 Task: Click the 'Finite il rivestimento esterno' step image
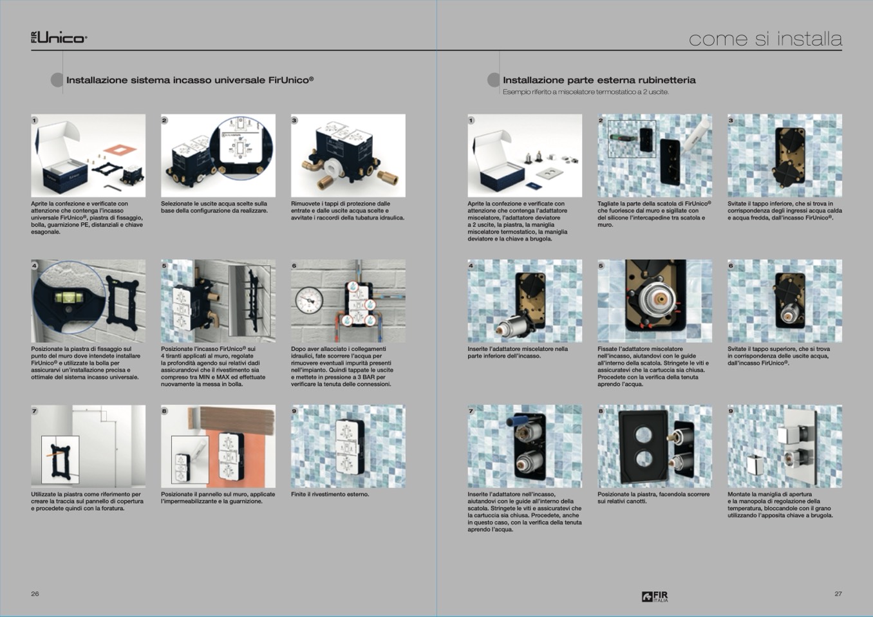(348, 446)
